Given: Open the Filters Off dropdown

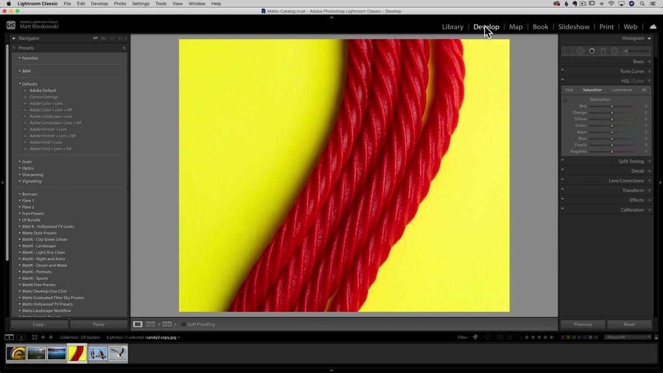Looking at the screenshot, I should (x=628, y=337).
